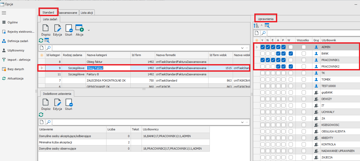
Task: Click the sort icon in Uprawnienia panel
Action: click(256, 25)
